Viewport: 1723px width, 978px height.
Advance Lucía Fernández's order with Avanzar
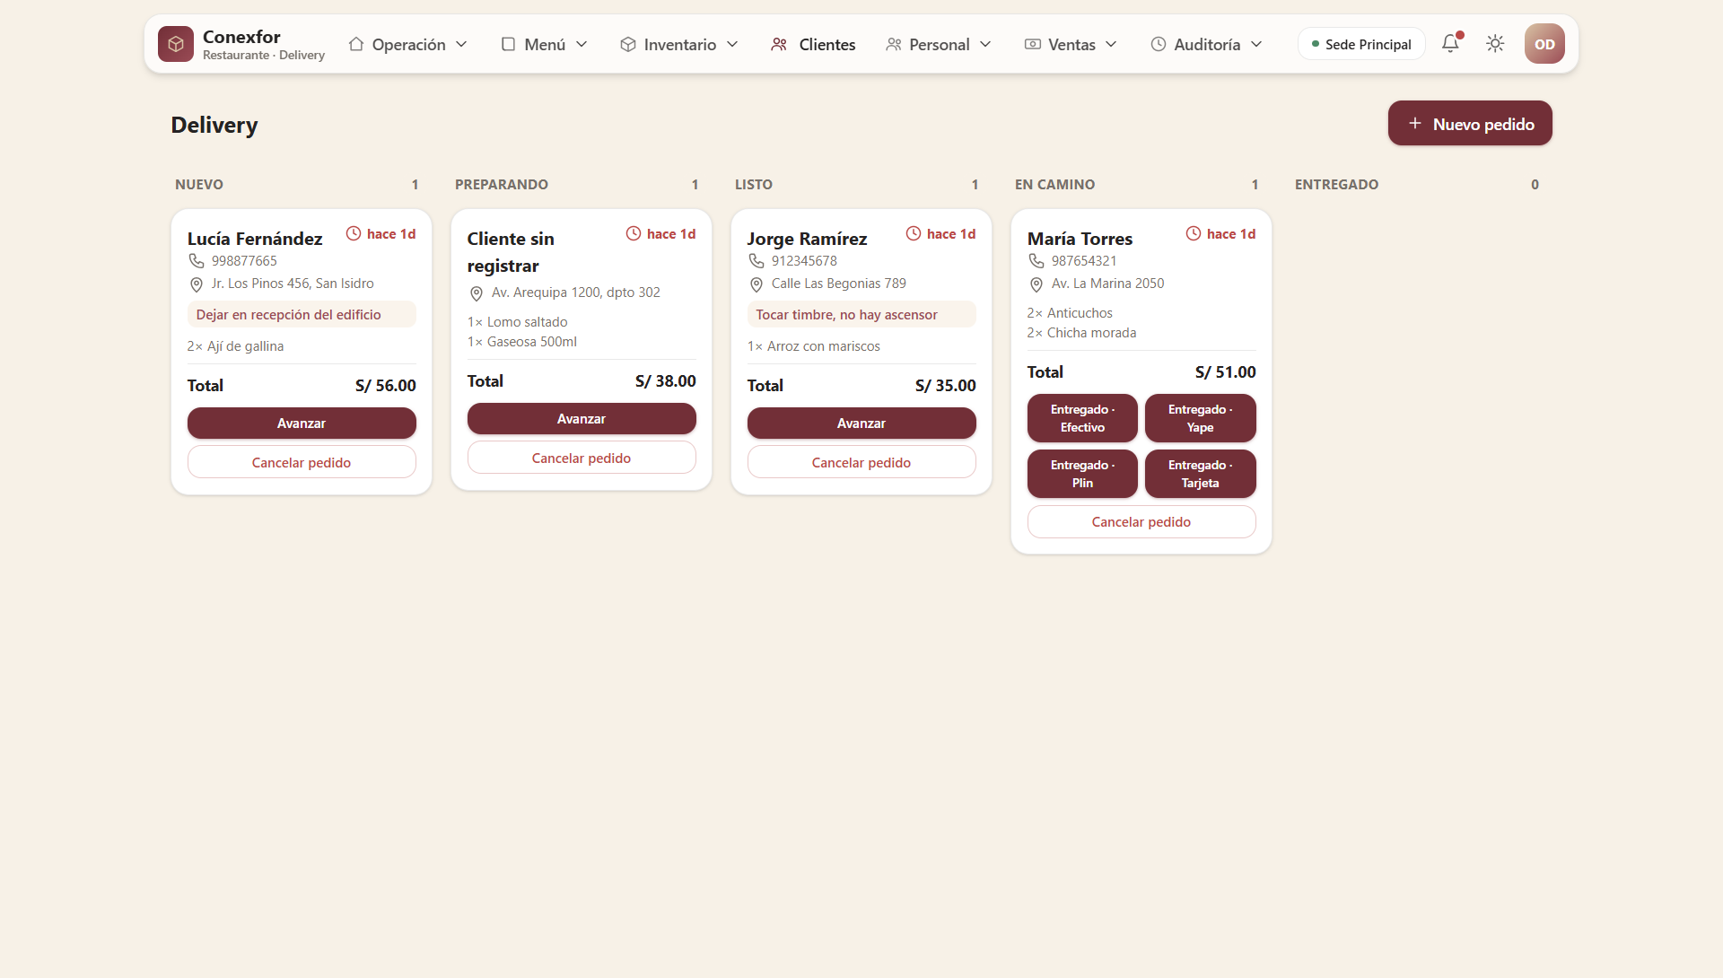[x=302, y=424]
